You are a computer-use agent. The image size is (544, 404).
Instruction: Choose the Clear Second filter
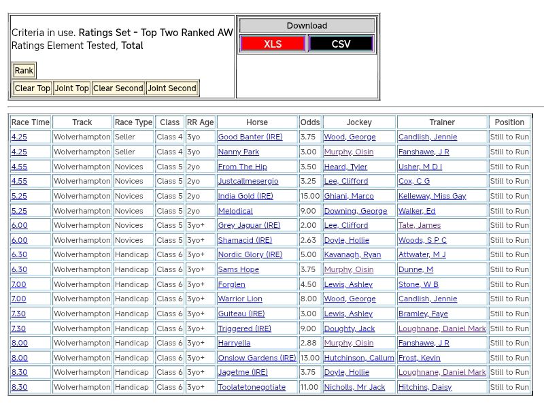click(118, 88)
